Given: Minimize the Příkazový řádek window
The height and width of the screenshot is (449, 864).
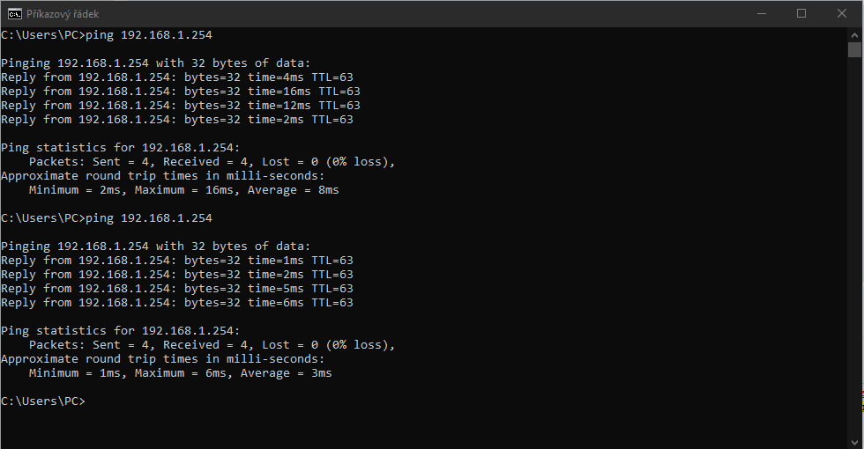Looking at the screenshot, I should (x=761, y=13).
